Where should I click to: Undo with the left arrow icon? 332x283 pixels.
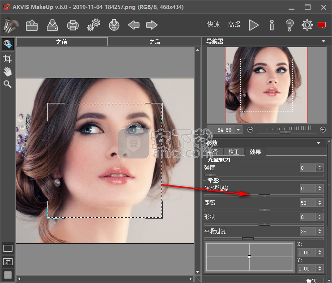134,25
